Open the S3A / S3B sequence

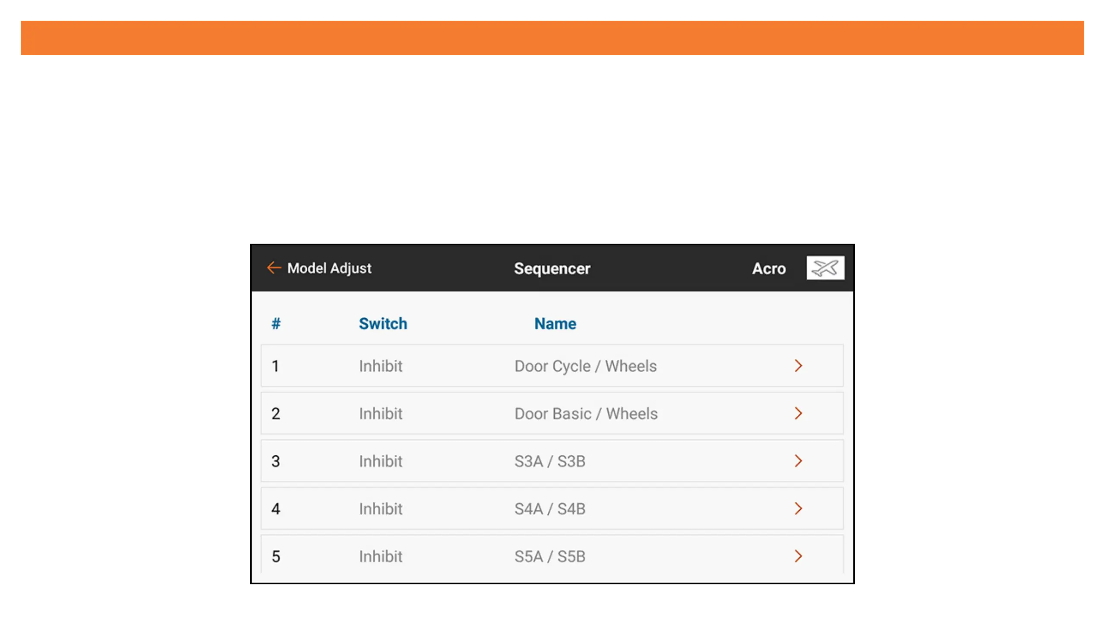tap(549, 461)
